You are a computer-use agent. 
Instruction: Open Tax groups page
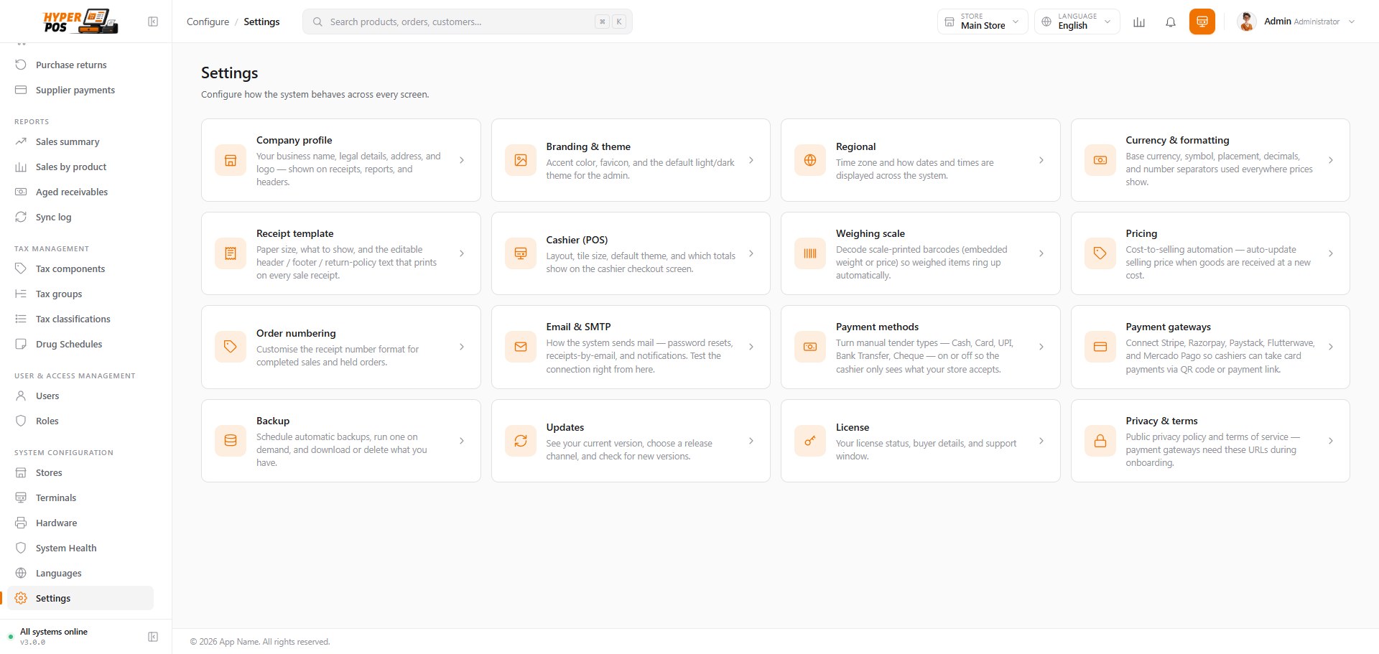pos(80,294)
